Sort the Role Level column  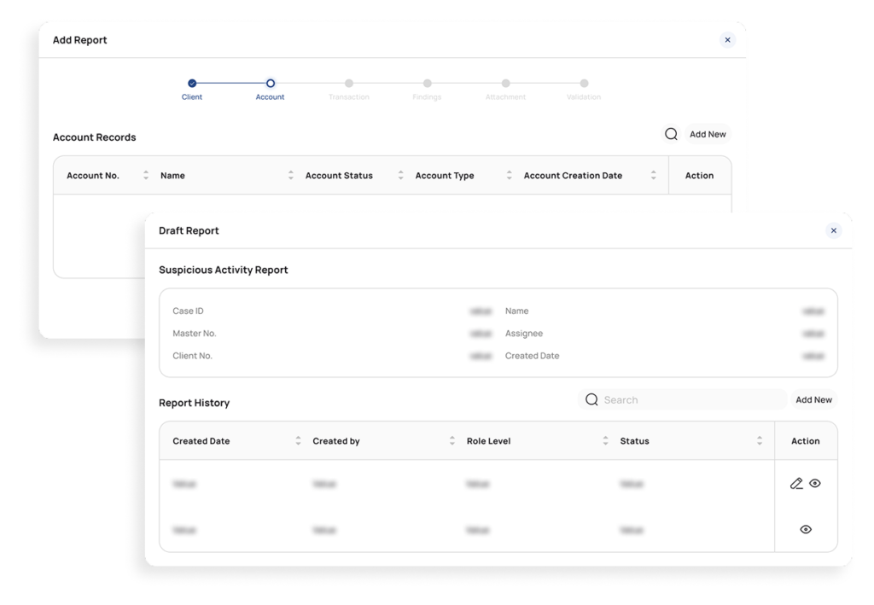tap(606, 440)
